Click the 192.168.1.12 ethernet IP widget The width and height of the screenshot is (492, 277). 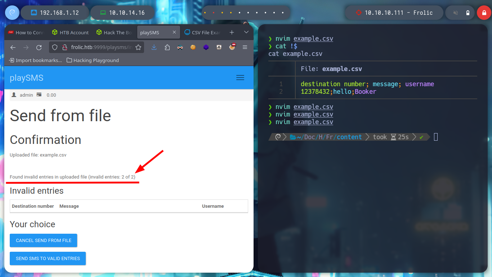(55, 13)
